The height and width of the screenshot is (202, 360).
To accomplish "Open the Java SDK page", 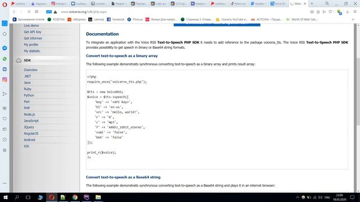I will [x=27, y=82].
